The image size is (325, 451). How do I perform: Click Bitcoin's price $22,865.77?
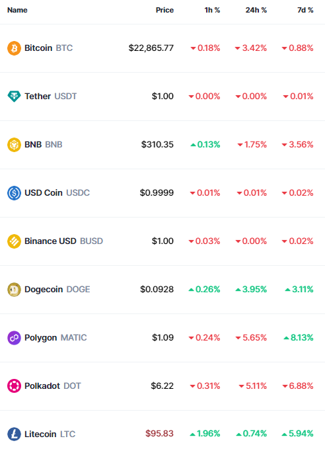[x=151, y=48]
